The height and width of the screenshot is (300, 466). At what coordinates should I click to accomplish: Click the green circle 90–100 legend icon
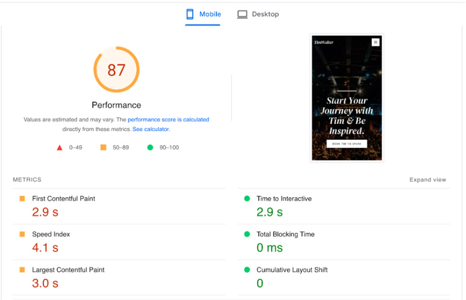[x=150, y=147]
